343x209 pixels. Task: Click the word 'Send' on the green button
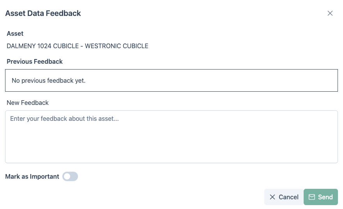pos(325,197)
